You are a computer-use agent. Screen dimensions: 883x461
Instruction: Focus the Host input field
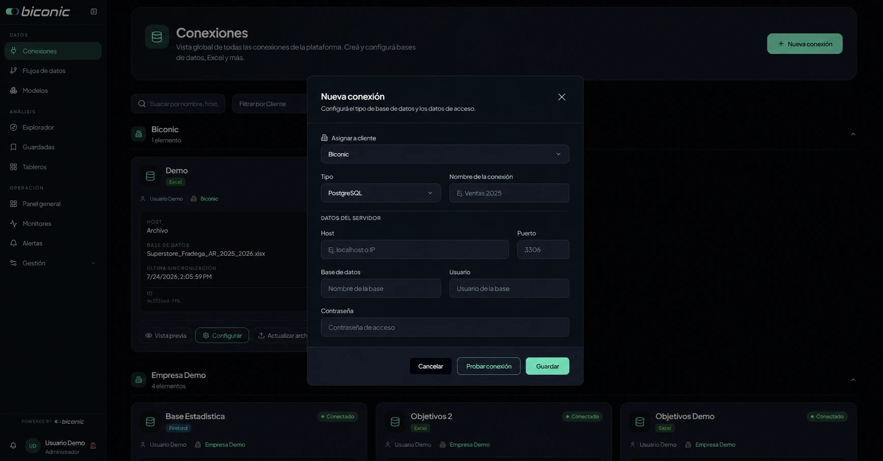click(415, 249)
